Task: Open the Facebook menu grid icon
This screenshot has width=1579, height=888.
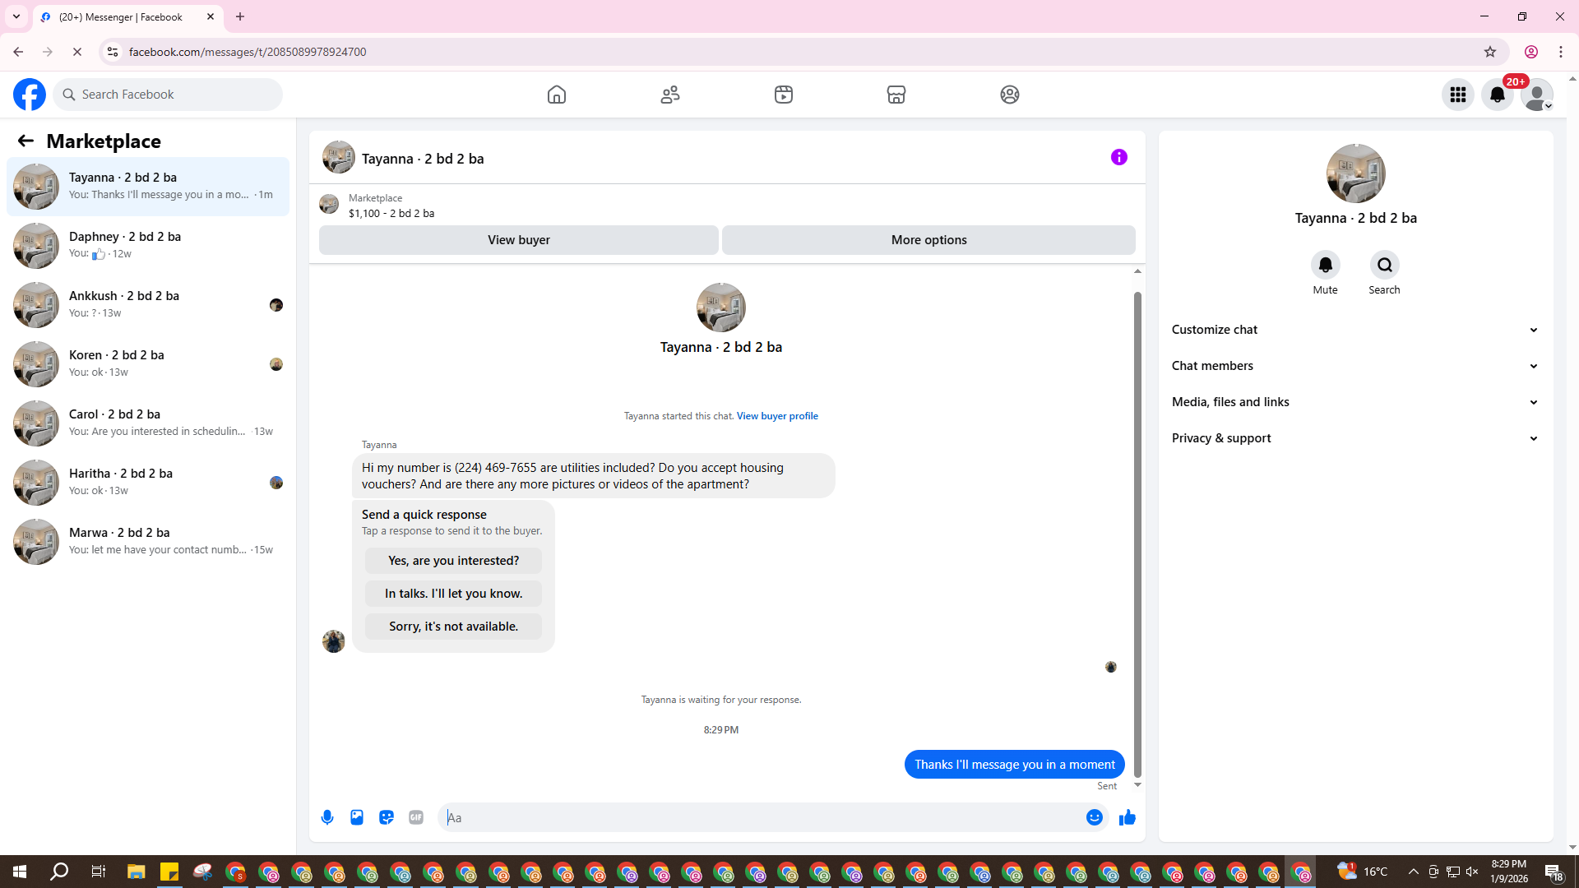Action: tap(1458, 95)
